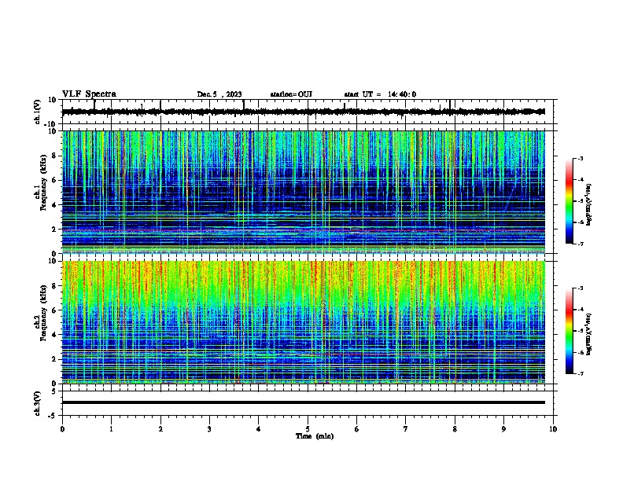
Task: Click the ch.3 flat black trace line
Action: [x=303, y=402]
